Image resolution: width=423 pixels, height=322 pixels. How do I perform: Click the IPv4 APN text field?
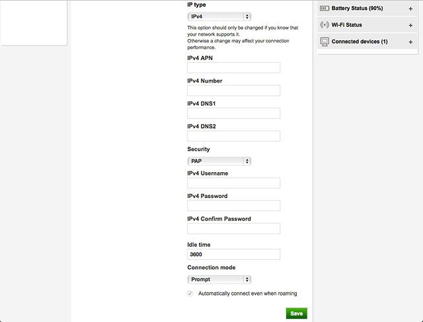[x=233, y=68]
